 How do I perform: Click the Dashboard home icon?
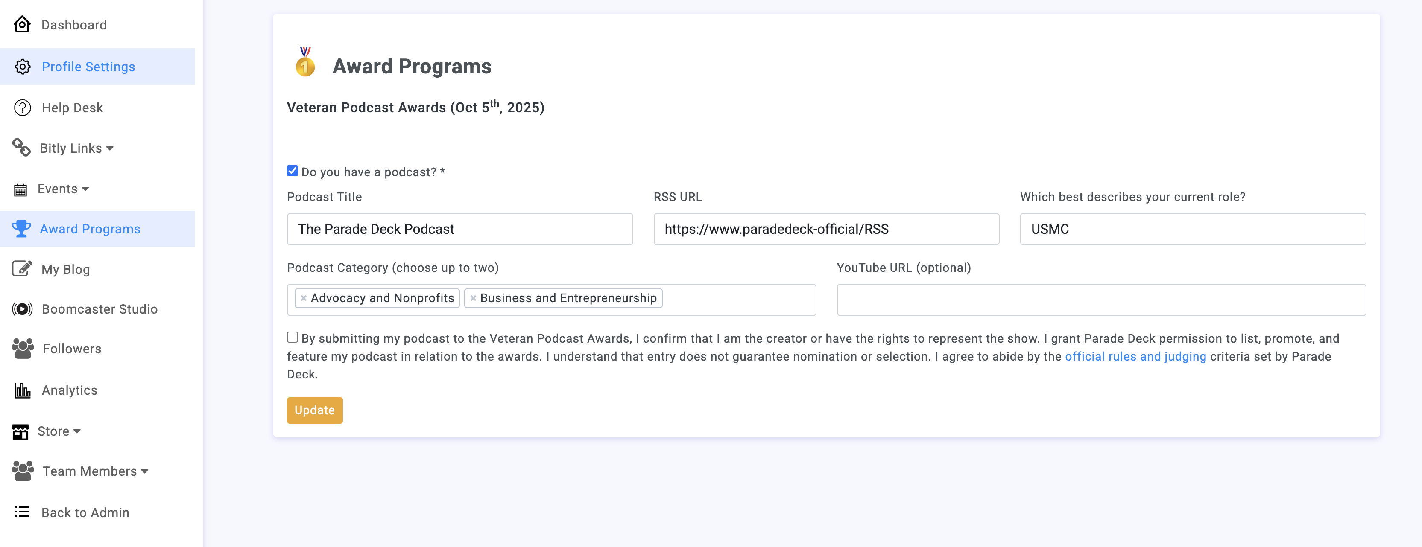[x=22, y=25]
